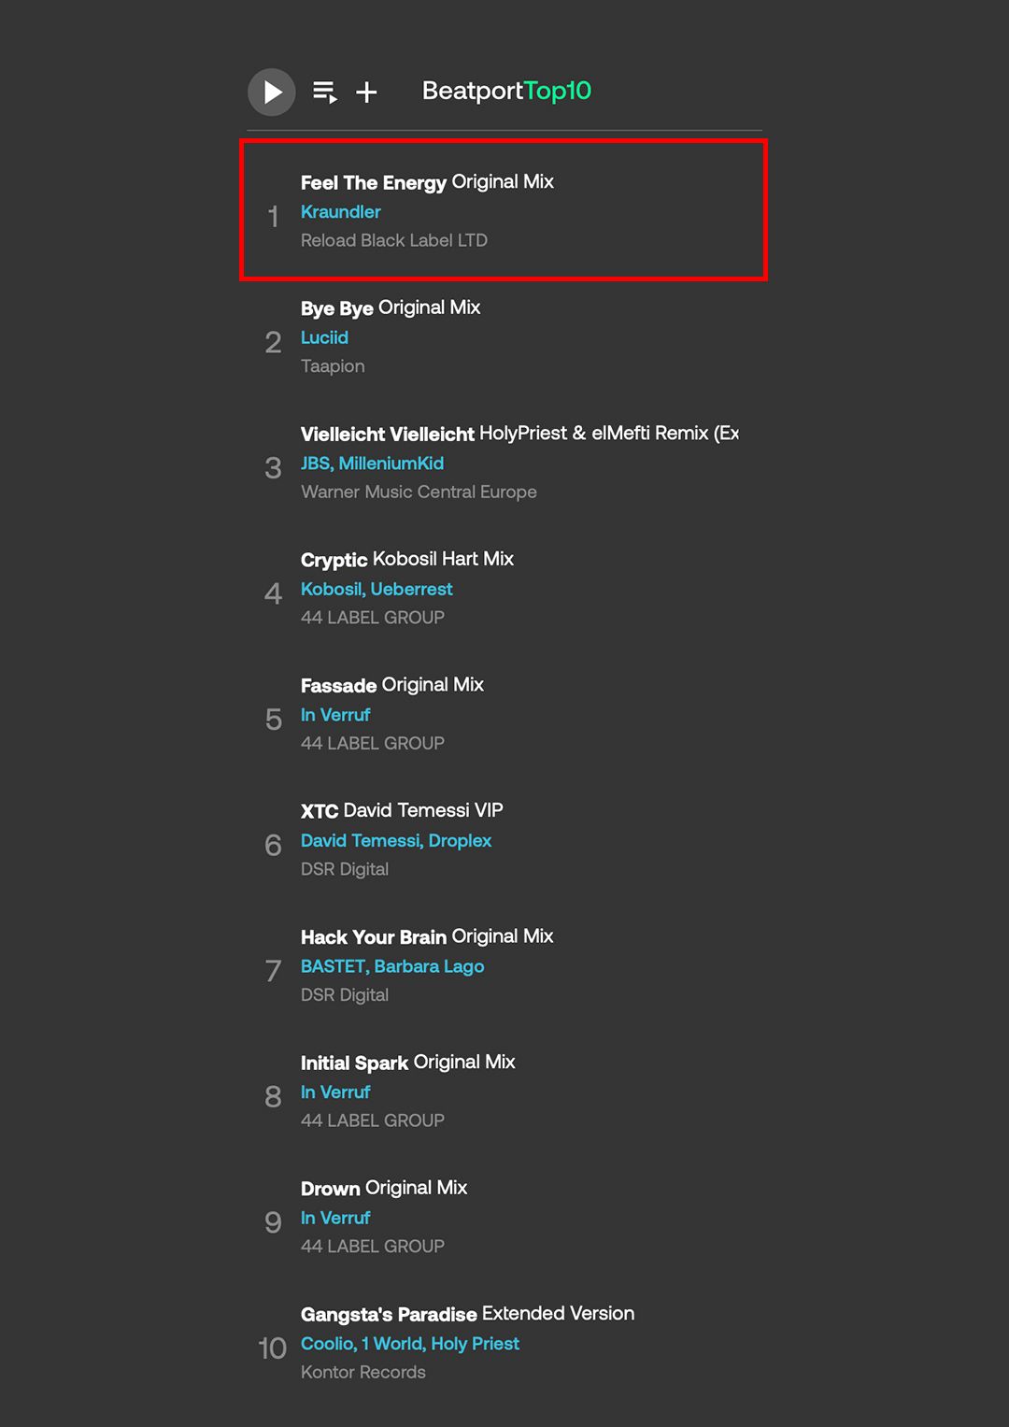Open the Vielleicht Vielleicht remix track
Viewport: 1009px width, 1427px height.
[519, 434]
